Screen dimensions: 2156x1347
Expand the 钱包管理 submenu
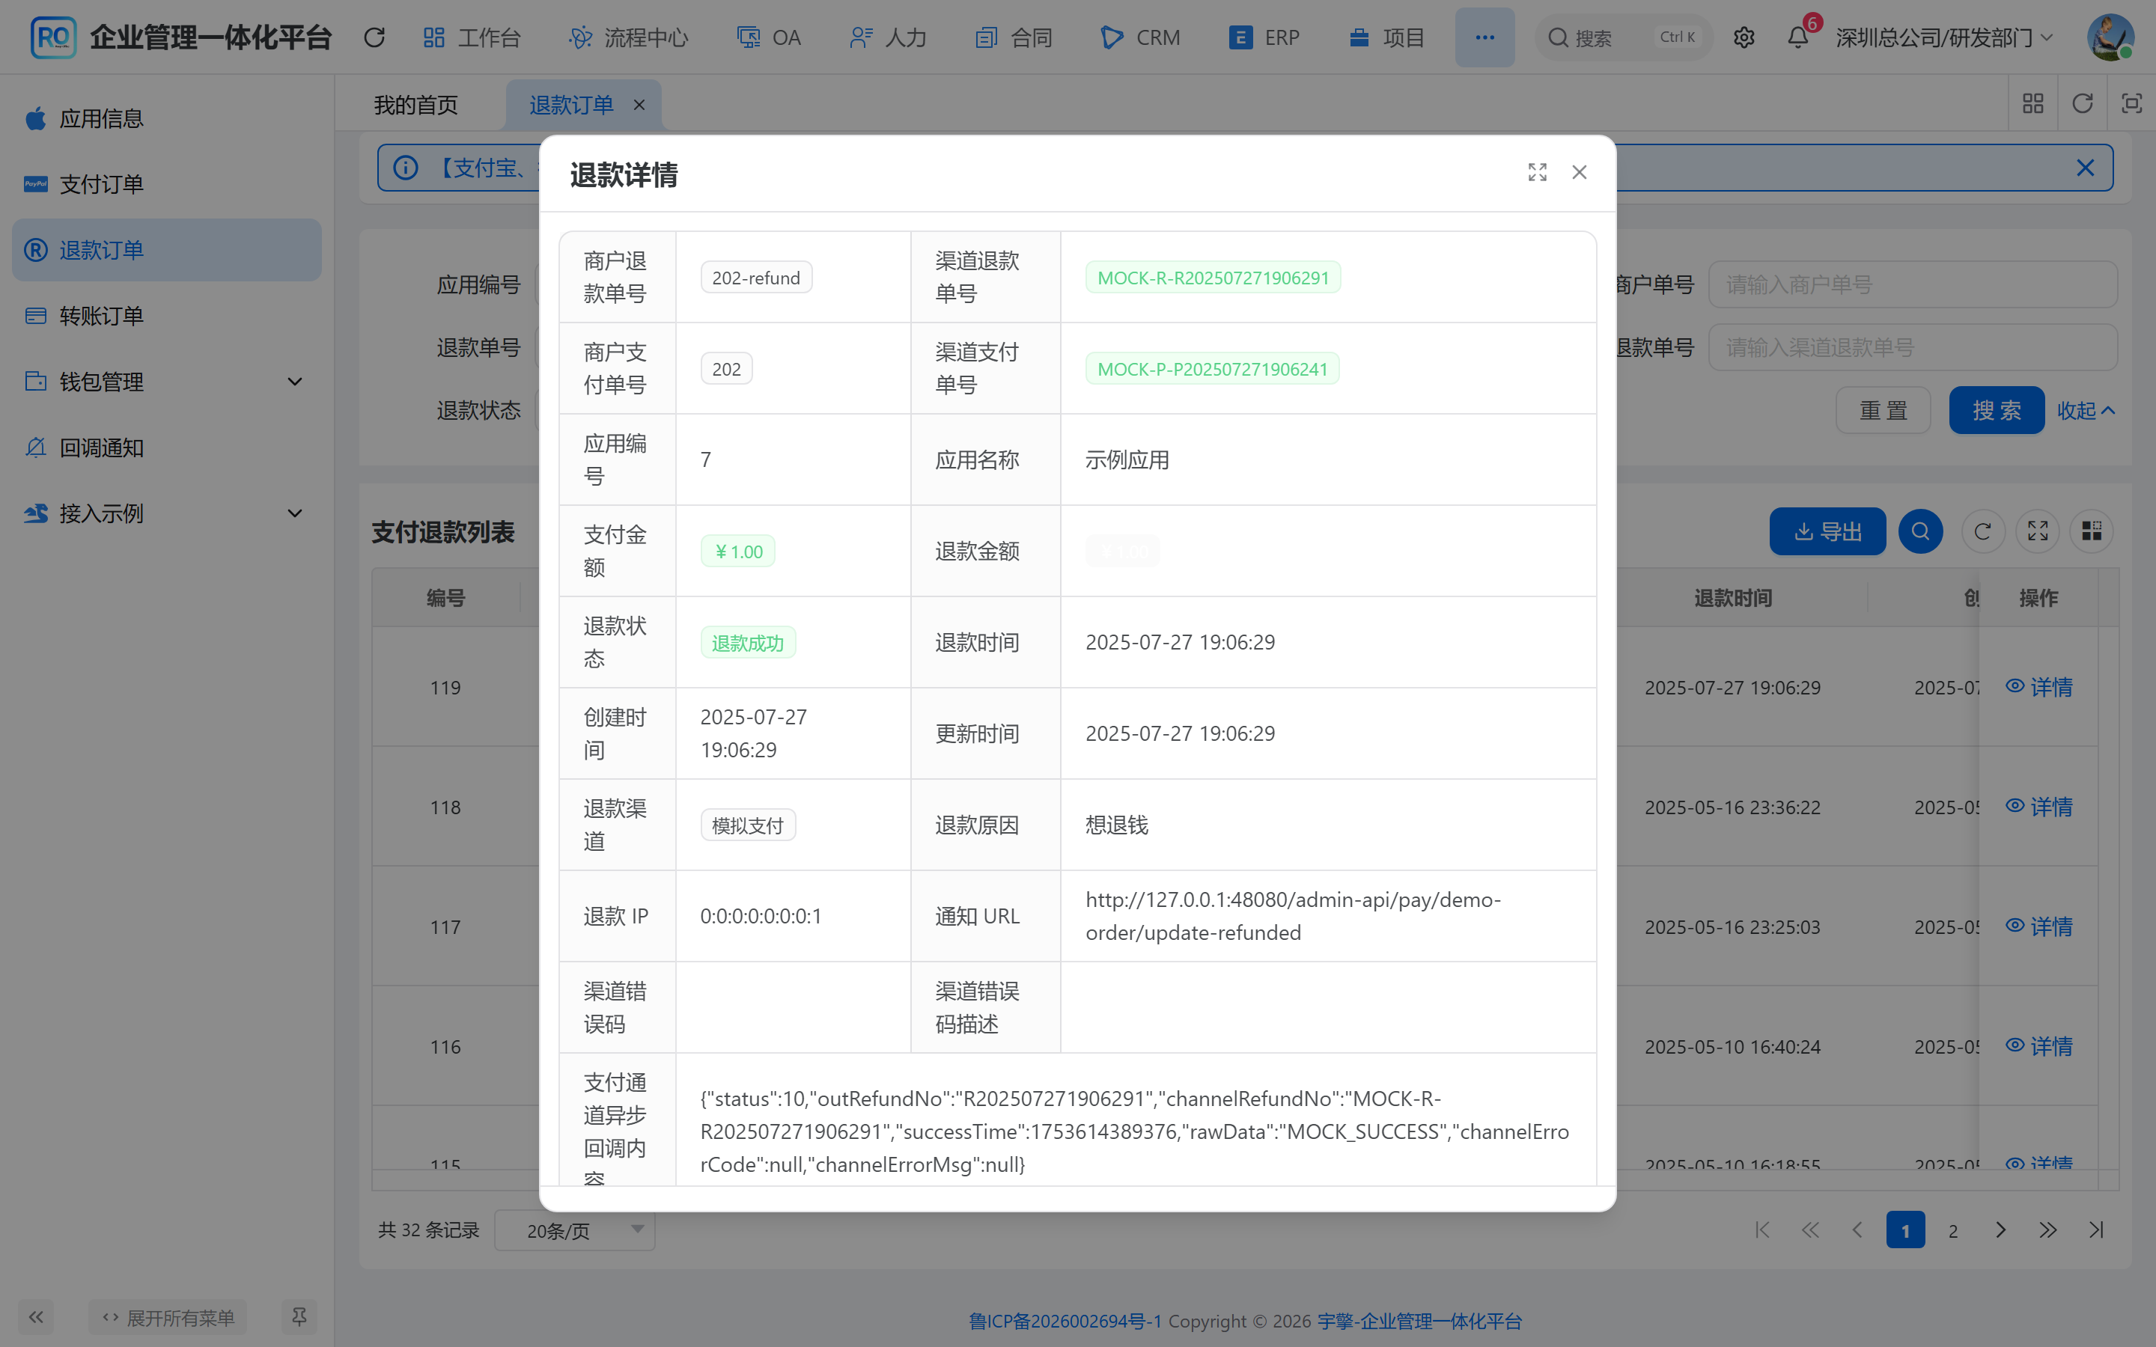pos(167,382)
